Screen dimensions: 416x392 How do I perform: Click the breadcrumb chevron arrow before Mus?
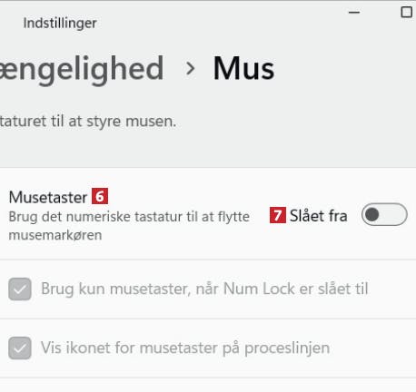pos(190,68)
